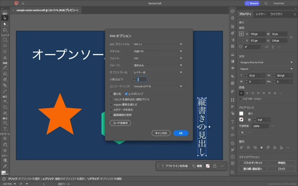
Task: Open the オブジェクト ID dropdown
Action: point(158,72)
